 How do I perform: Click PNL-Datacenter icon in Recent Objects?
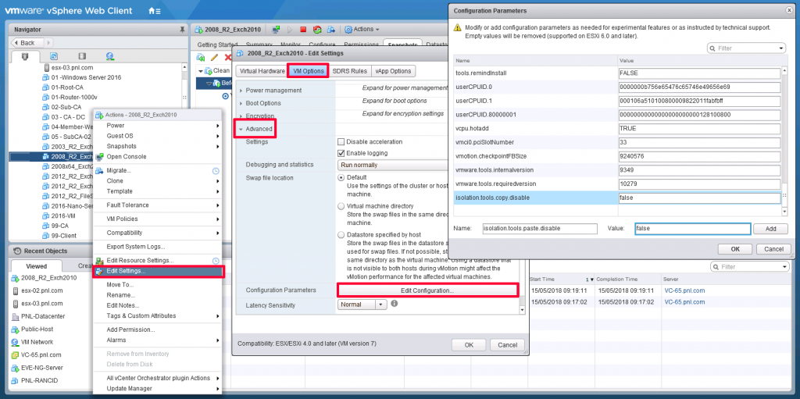pos(16,316)
